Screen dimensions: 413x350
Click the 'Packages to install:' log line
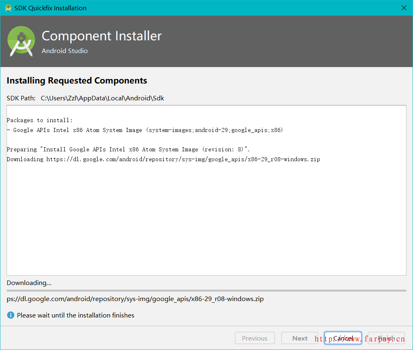40,120
